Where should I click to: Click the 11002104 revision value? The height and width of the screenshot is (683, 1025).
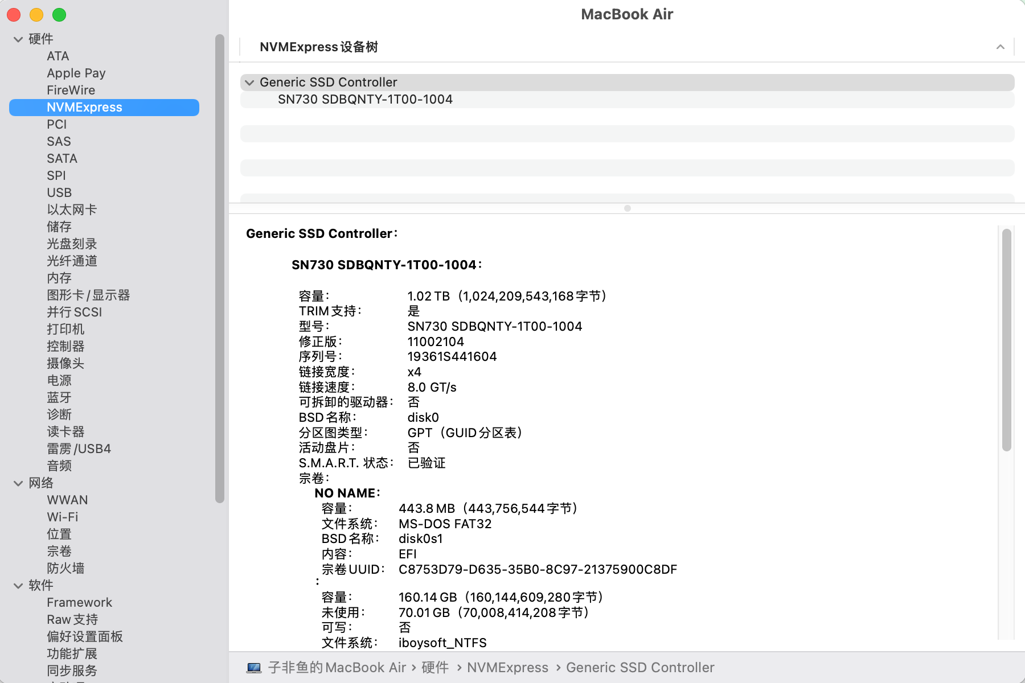coord(436,342)
